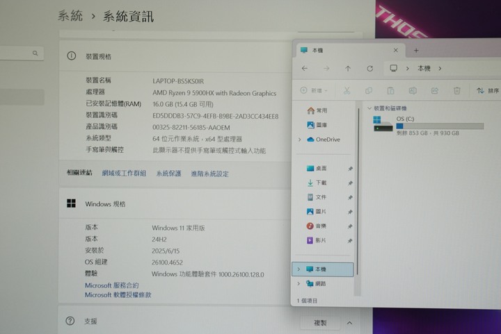Open 網域或工作群組 link
This screenshot has height=334, width=501.
click(x=124, y=173)
